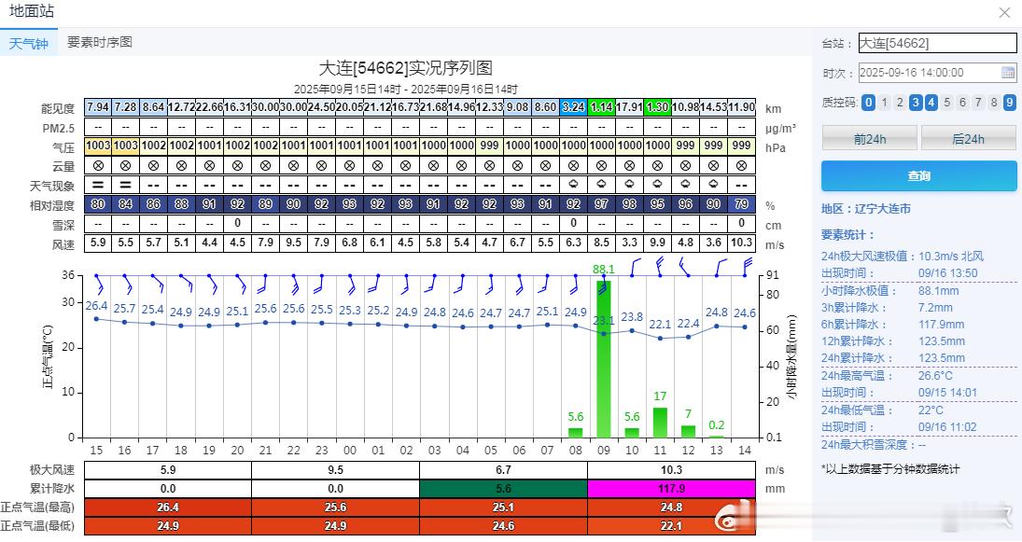Image resolution: width=1022 pixels, height=542 pixels.
Task: Click the 24h极大风速极值 10.3m/s 北风 line
Action: point(903,257)
